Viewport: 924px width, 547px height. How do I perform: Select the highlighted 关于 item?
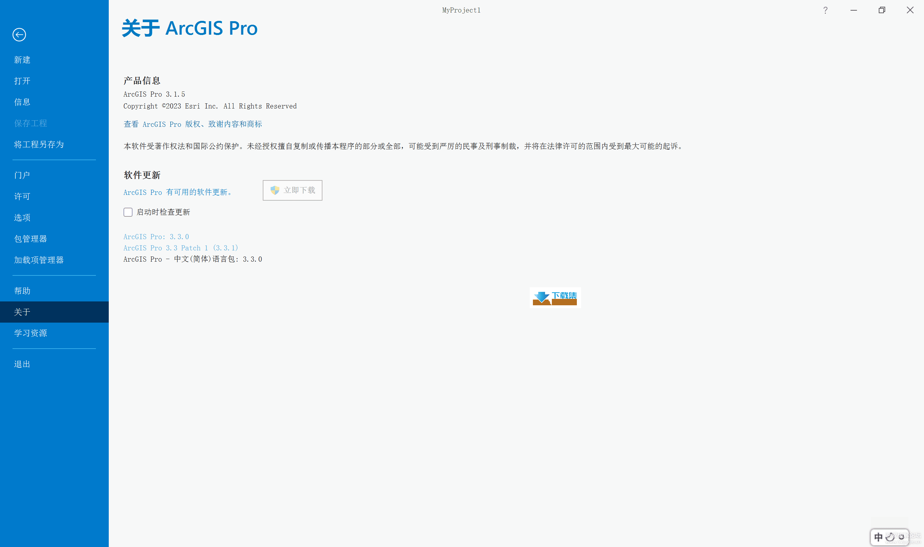(x=54, y=312)
